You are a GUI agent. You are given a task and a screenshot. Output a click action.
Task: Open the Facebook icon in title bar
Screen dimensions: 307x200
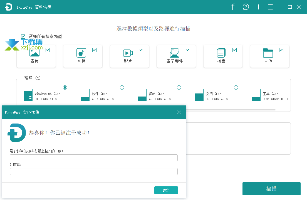coord(233,7)
